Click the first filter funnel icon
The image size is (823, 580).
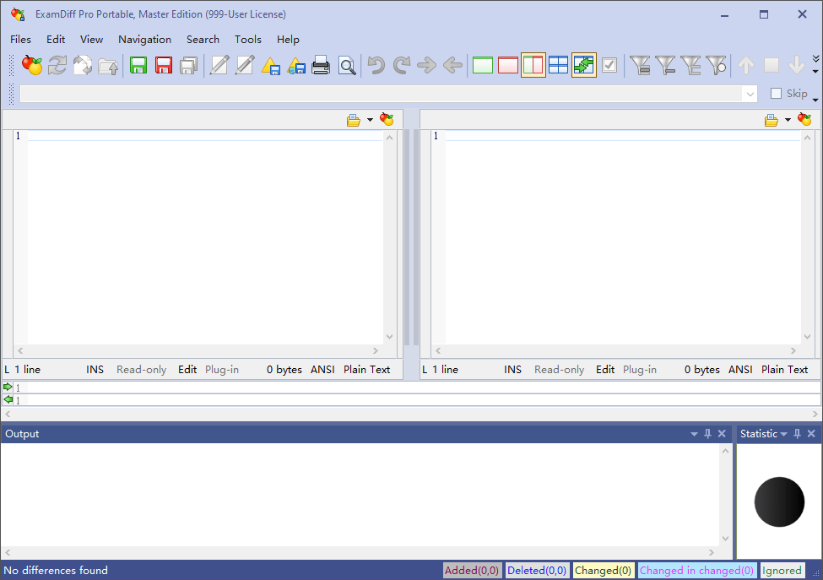640,65
